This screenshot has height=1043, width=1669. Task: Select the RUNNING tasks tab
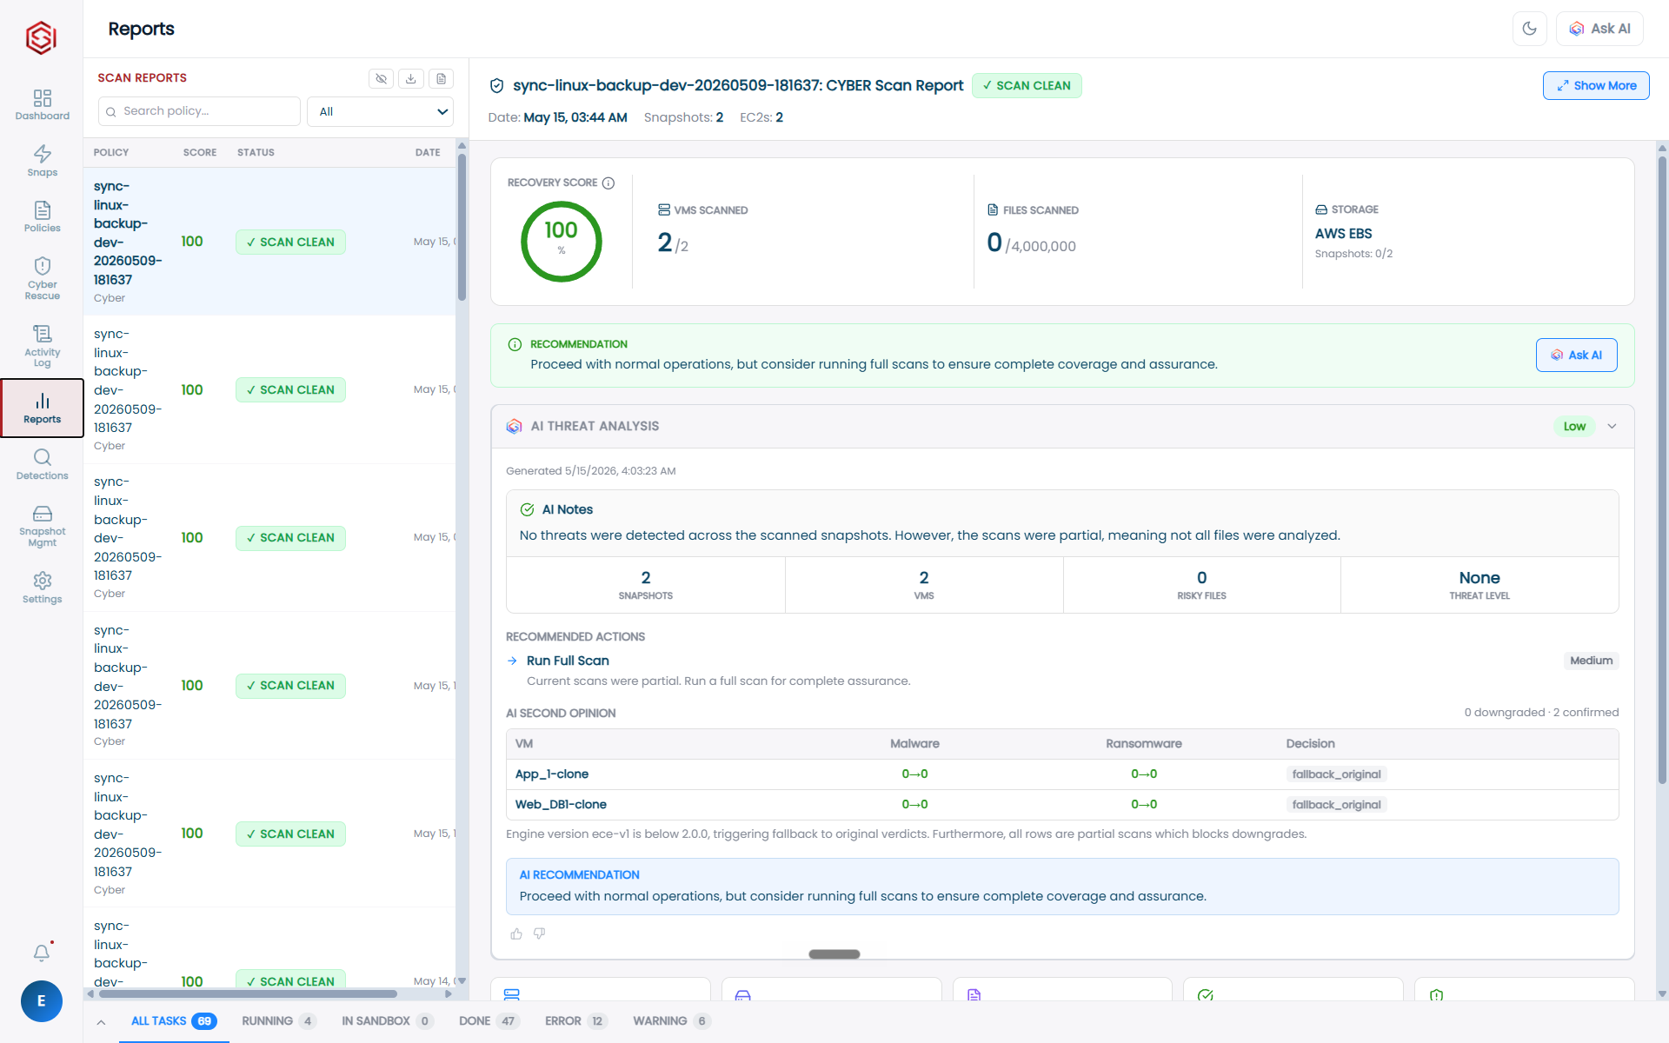pos(278,1021)
